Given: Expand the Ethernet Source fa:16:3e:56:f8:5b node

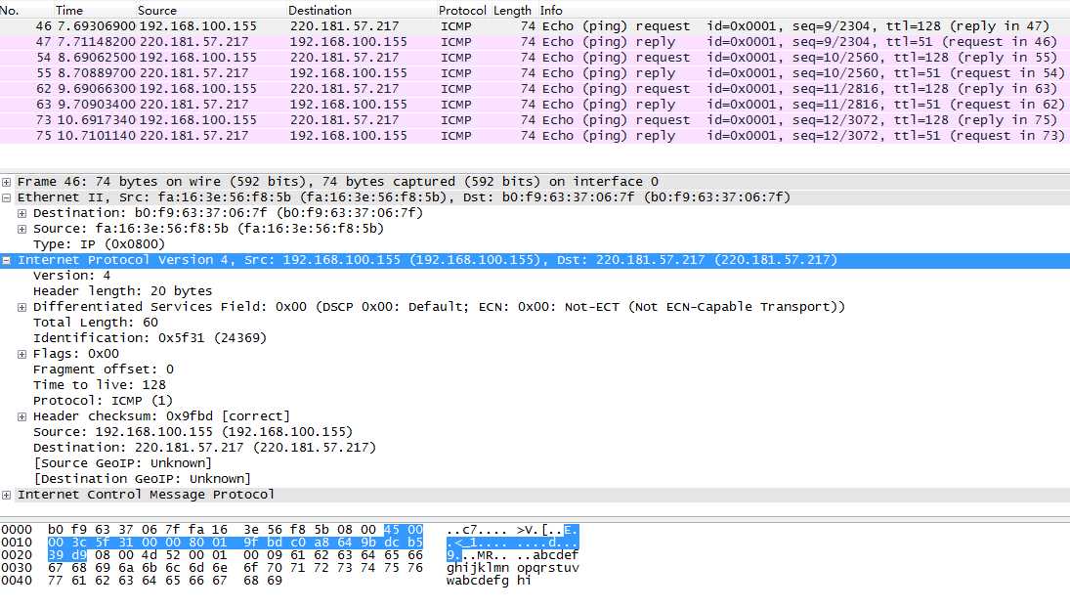Looking at the screenshot, I should [21, 230].
